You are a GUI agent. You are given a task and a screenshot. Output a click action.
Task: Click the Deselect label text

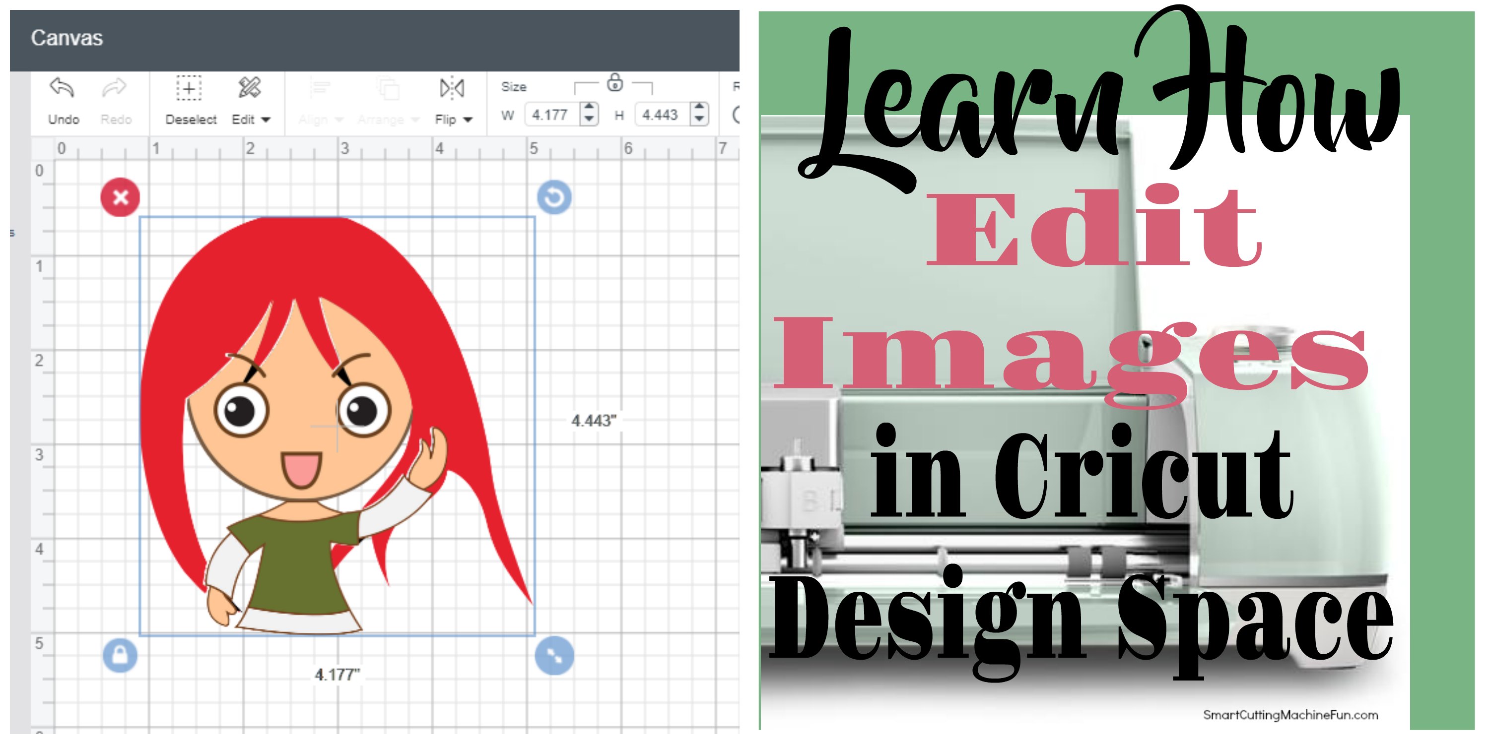pyautogui.click(x=191, y=120)
